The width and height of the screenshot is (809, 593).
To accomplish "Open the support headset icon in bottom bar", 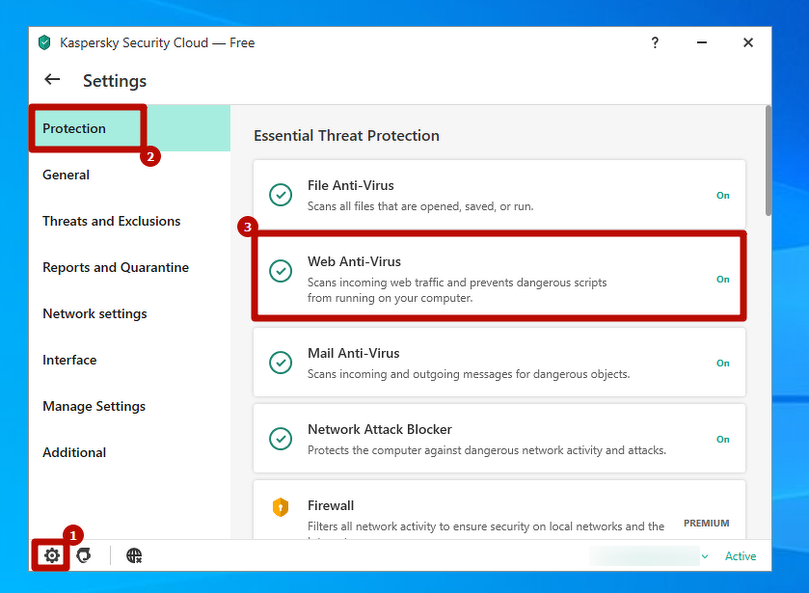I will tap(84, 555).
